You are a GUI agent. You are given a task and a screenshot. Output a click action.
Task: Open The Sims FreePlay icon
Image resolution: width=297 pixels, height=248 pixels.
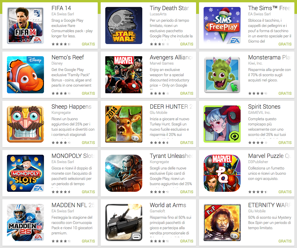point(222,25)
